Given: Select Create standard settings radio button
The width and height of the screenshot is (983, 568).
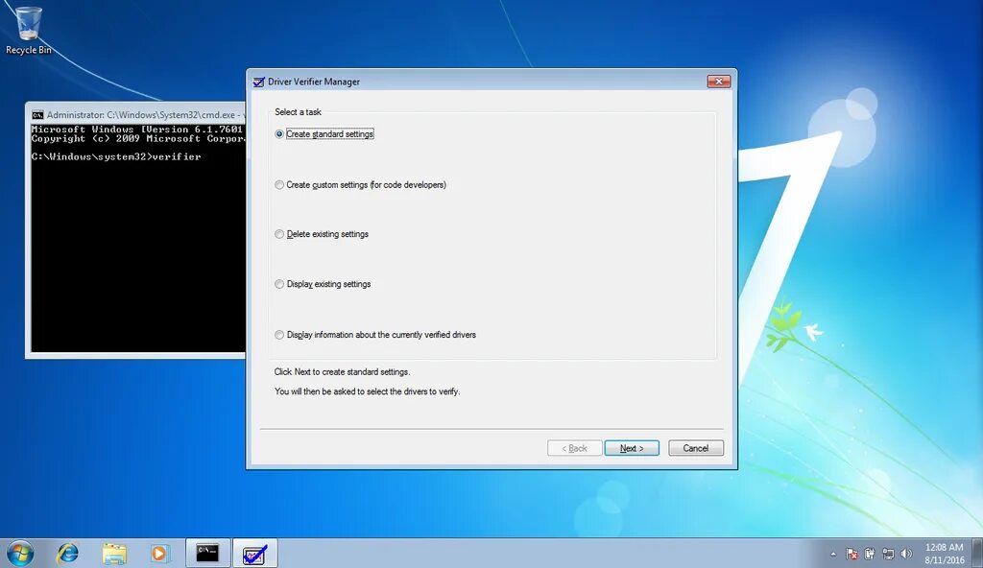Looking at the screenshot, I should tap(279, 134).
